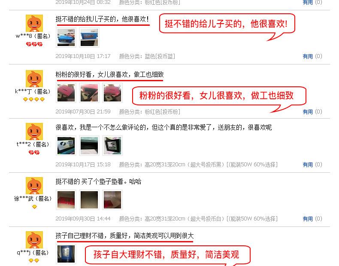Image resolution: width=339 pixels, height=266 pixels.
Task: Open second blue box photo by w***8
Action: 89,37
